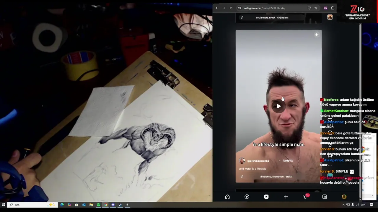The height and width of the screenshot is (212, 378).
Task: Click the Ara taskbar search box
Action: pyautogui.click(x=32, y=205)
